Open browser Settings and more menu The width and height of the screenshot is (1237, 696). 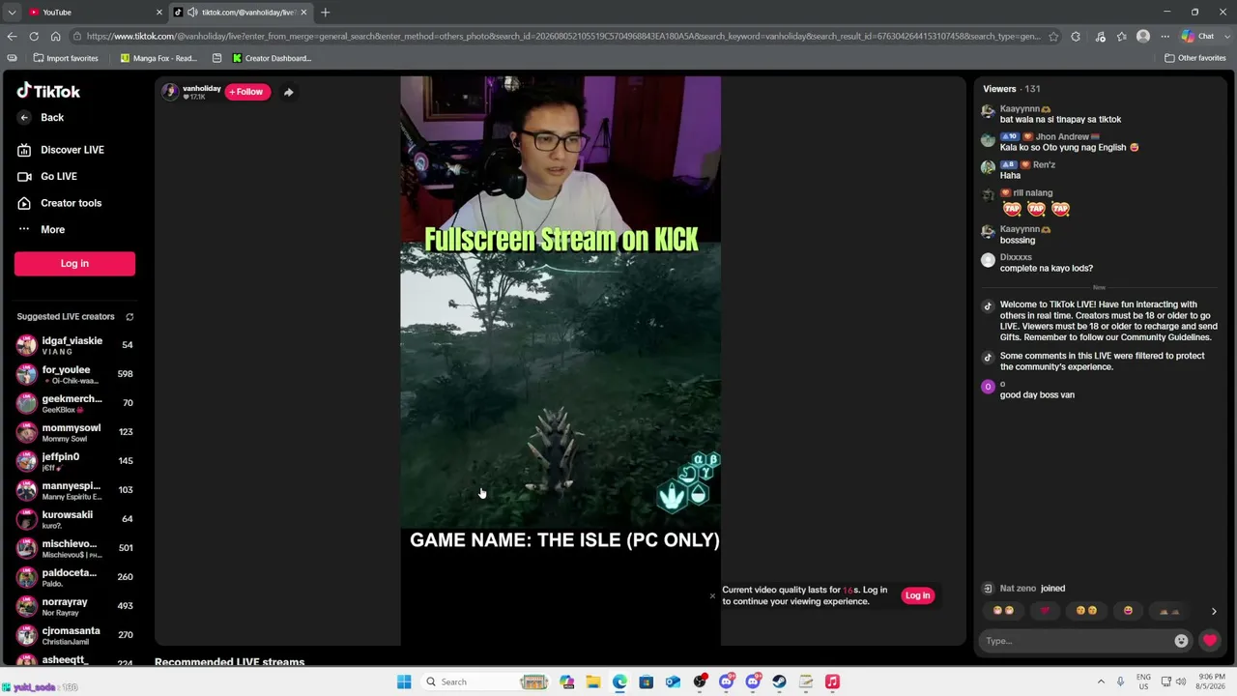tap(1165, 37)
